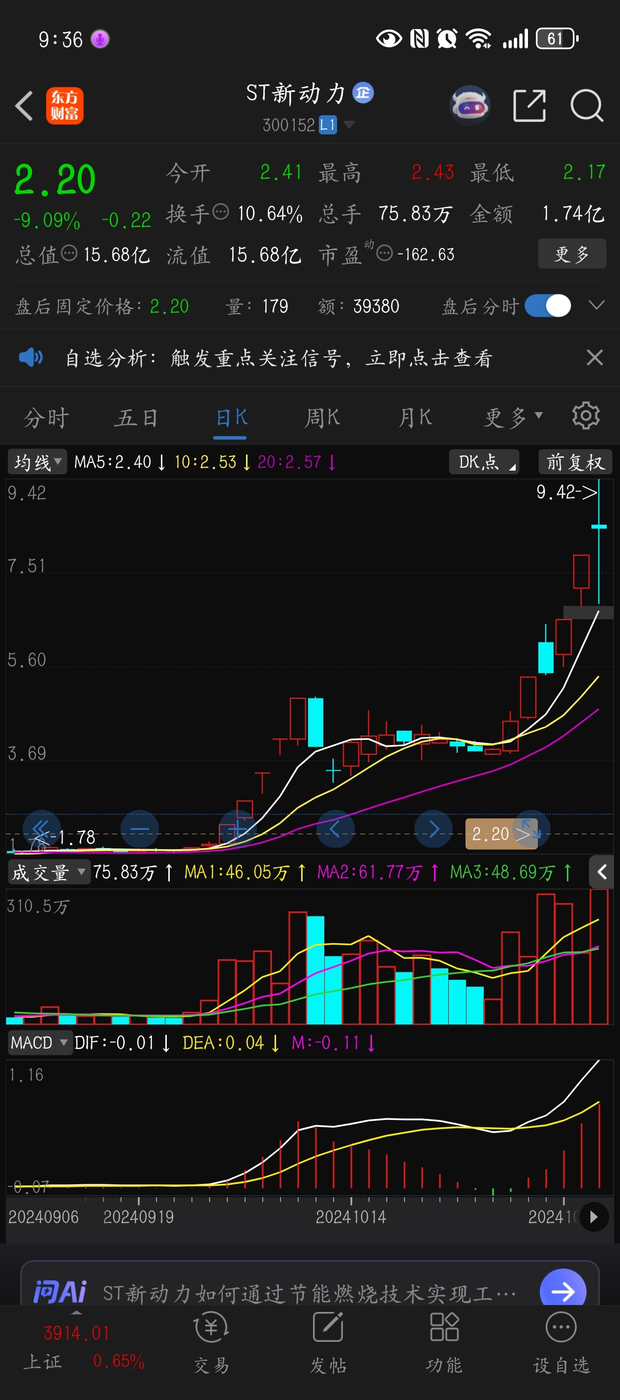Image resolution: width=620 pixels, height=1400 pixels.
Task: Dismiss the 自选分析 notice banner
Action: (594, 357)
